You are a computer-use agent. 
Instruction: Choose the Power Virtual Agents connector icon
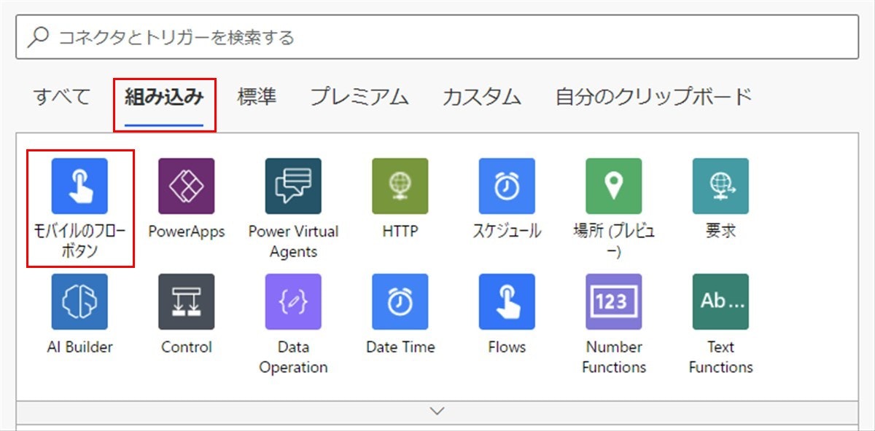(x=293, y=186)
